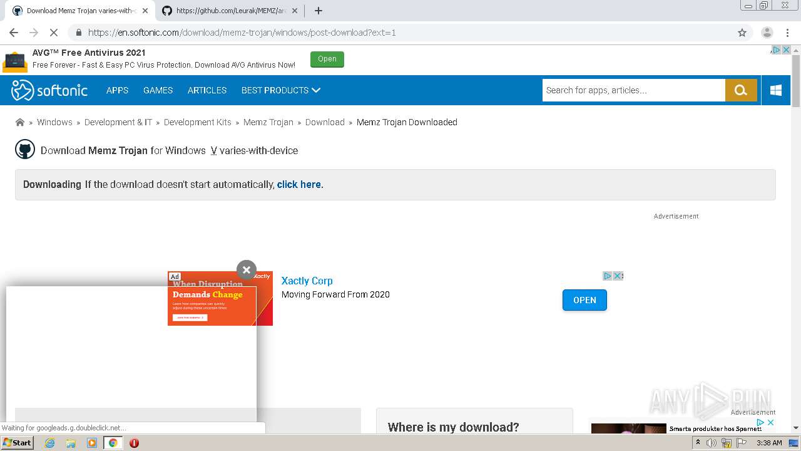Open the Chrome profile avatar
Viewport: 801px width, 451px height.
coord(767,33)
